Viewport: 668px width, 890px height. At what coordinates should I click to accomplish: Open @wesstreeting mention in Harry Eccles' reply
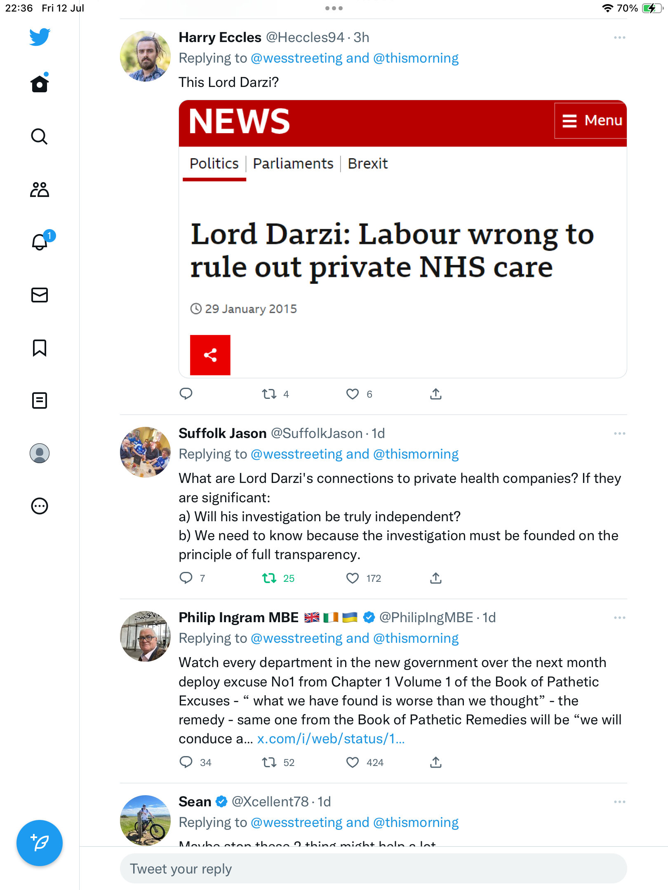[296, 59]
